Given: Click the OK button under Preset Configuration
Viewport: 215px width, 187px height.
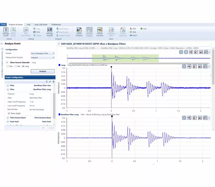Looking at the screenshot, I should (x=43, y=128).
